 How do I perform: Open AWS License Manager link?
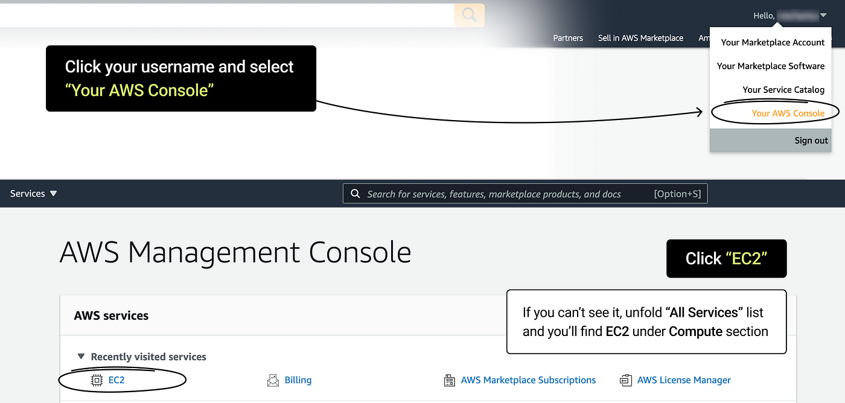(684, 380)
